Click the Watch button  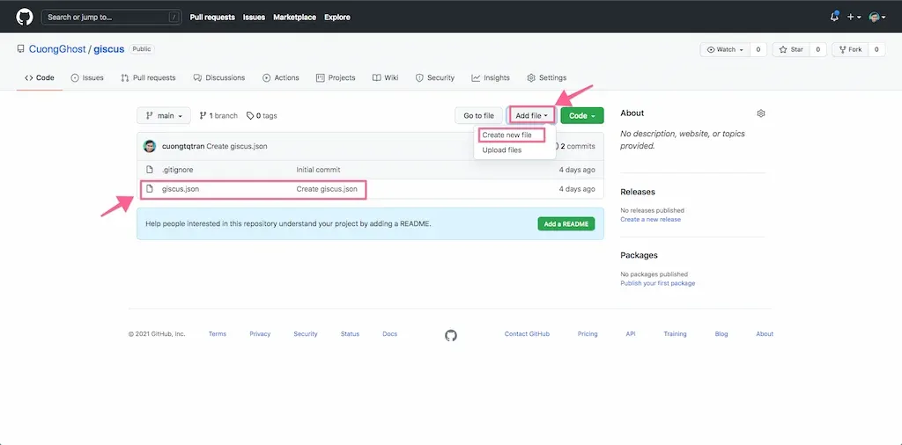coord(725,50)
